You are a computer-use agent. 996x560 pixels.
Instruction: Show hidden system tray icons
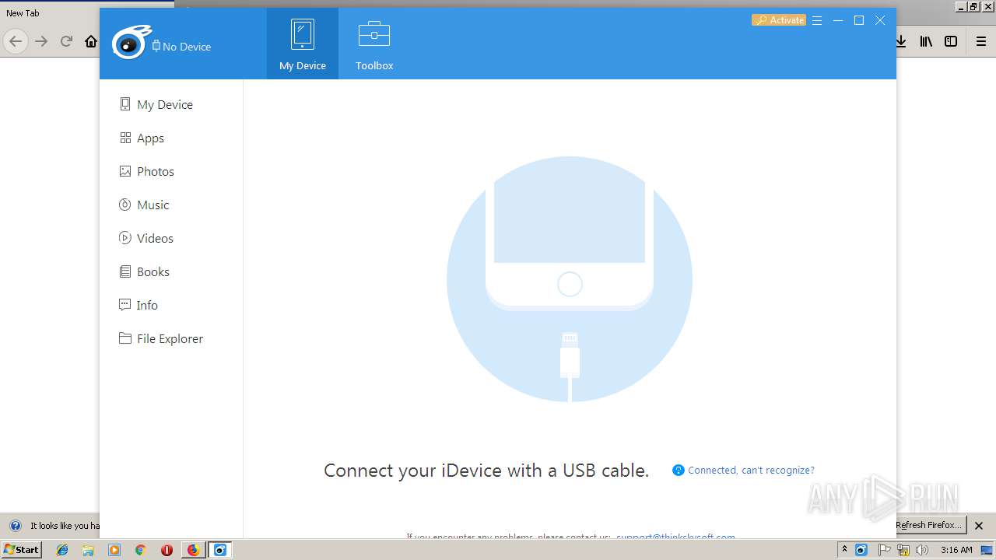(x=844, y=550)
